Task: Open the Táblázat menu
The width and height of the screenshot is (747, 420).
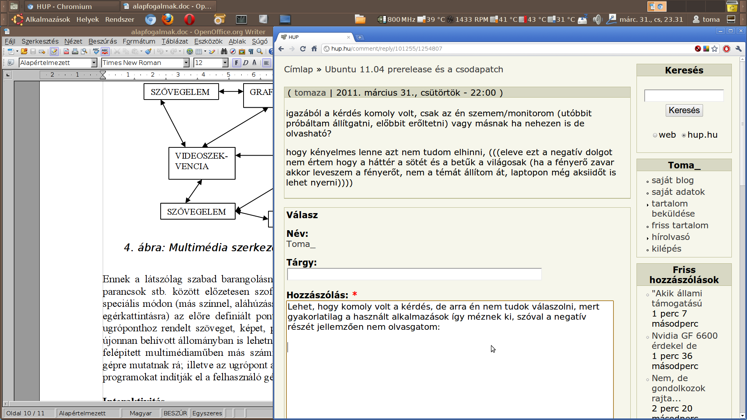Action: point(175,41)
